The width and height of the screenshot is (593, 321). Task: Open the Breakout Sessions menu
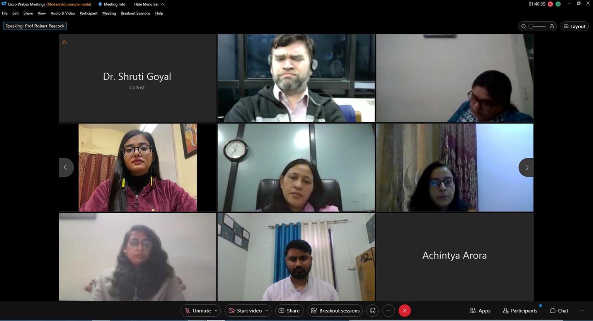[x=135, y=13]
